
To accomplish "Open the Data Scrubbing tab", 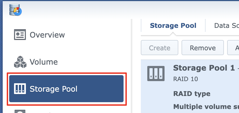I will [x=226, y=26].
